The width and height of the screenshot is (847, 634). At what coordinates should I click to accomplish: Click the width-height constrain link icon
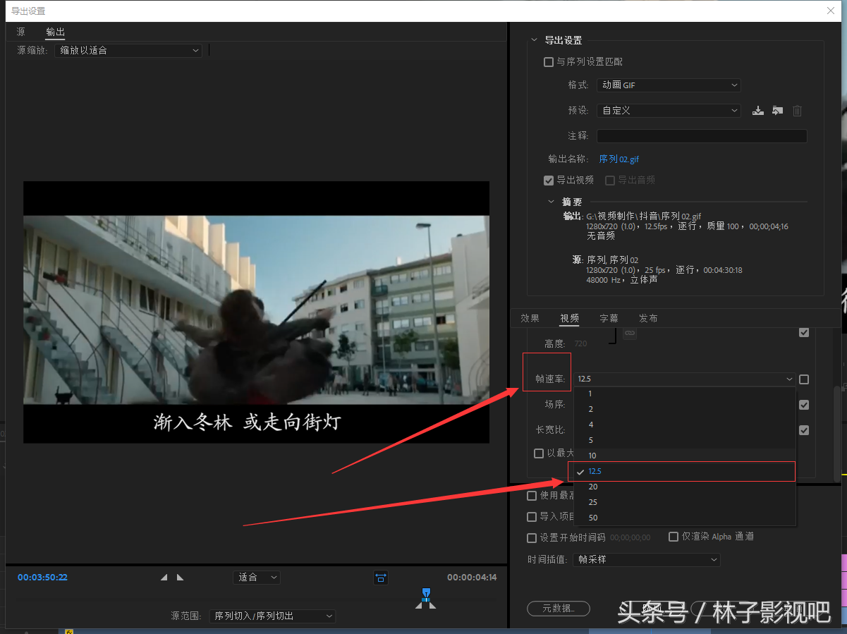tap(629, 333)
